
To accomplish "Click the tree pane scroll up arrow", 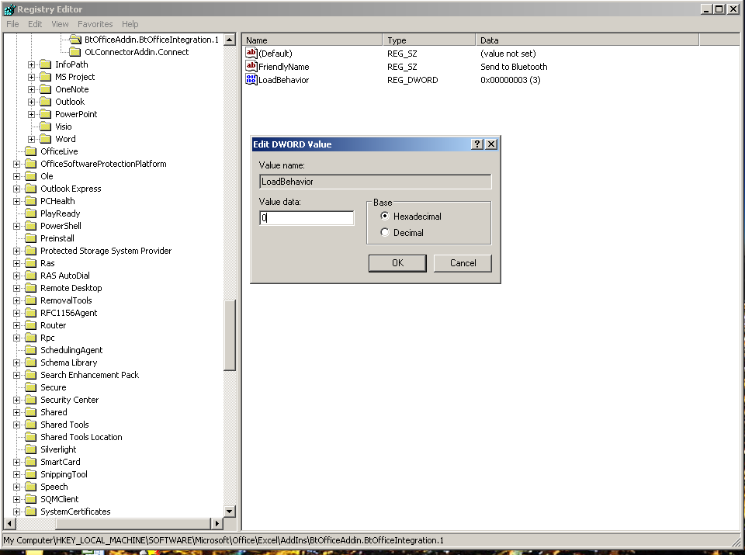I will click(230, 40).
